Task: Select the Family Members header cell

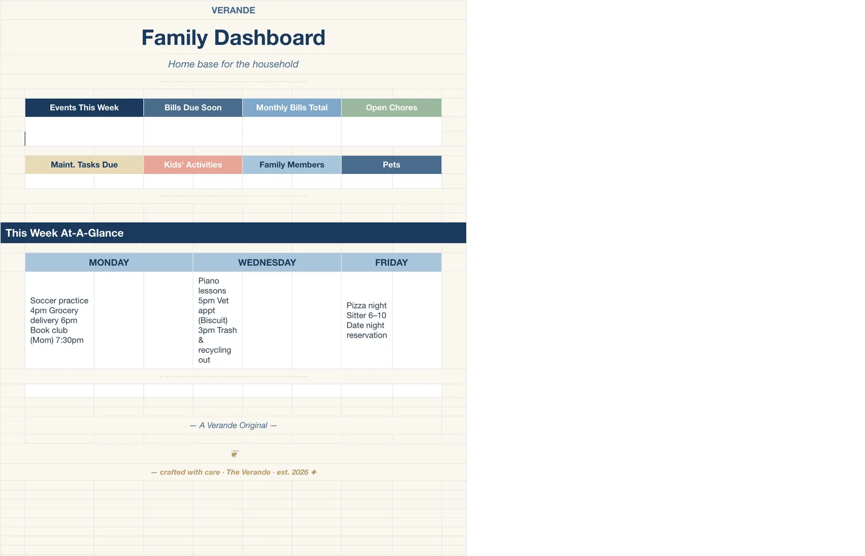Action: pos(292,165)
